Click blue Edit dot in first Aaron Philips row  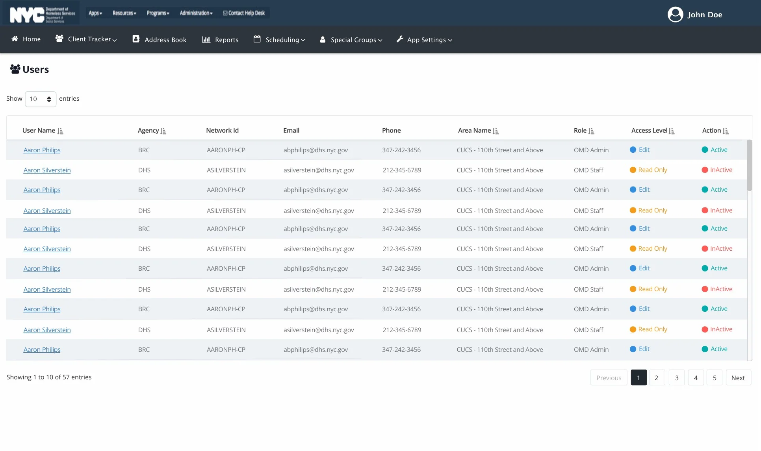[x=633, y=150]
